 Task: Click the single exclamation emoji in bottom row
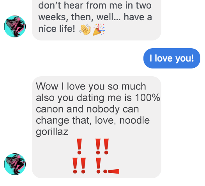[x=98, y=165]
